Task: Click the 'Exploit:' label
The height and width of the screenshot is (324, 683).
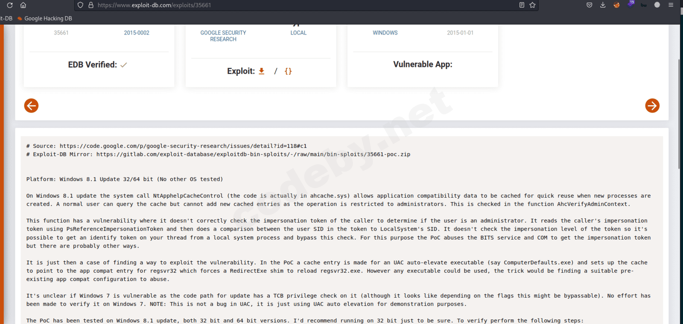Action: tap(241, 71)
